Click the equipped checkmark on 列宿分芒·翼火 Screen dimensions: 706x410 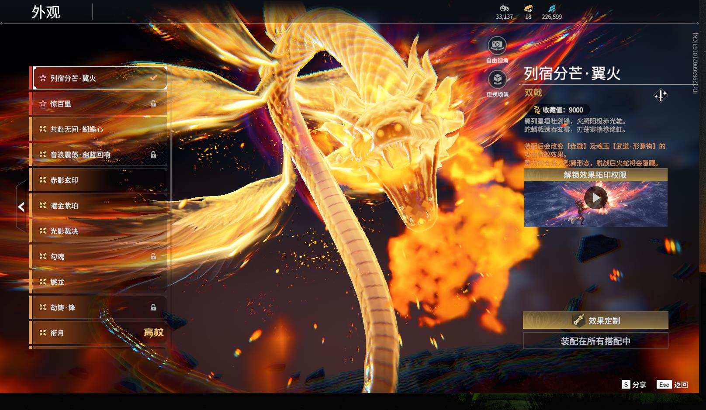pyautogui.click(x=153, y=78)
